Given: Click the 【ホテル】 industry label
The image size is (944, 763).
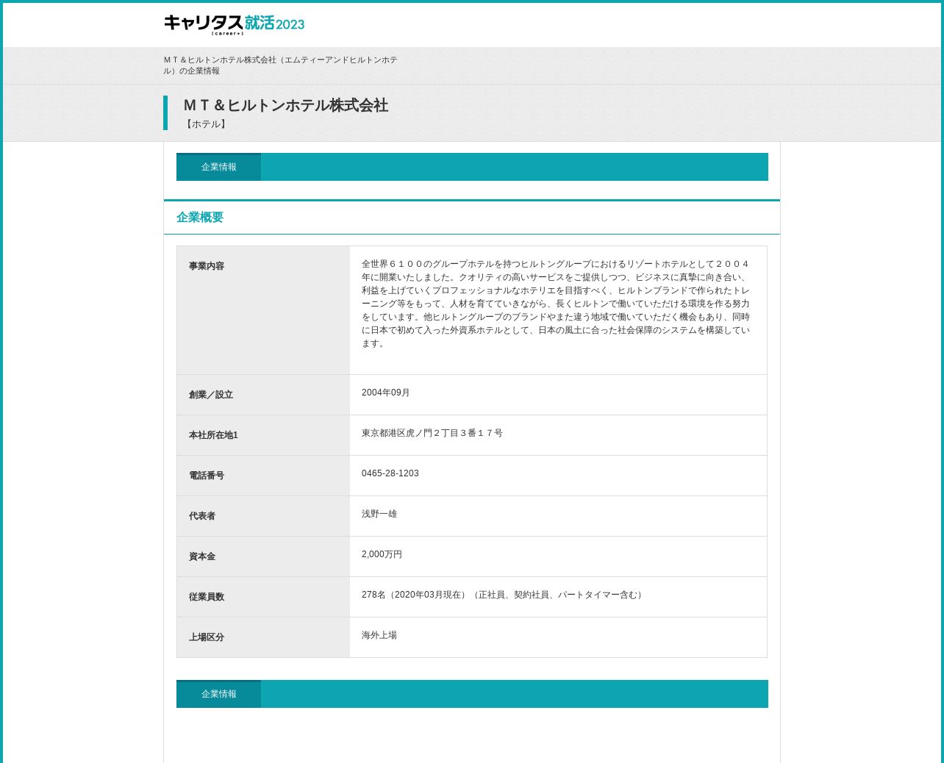Looking at the screenshot, I should [206, 124].
